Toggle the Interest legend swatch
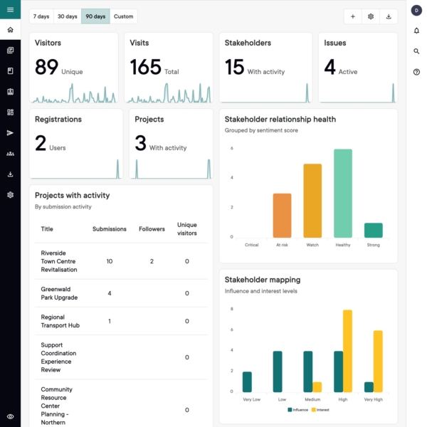The width and height of the screenshot is (427, 427). pos(314,410)
